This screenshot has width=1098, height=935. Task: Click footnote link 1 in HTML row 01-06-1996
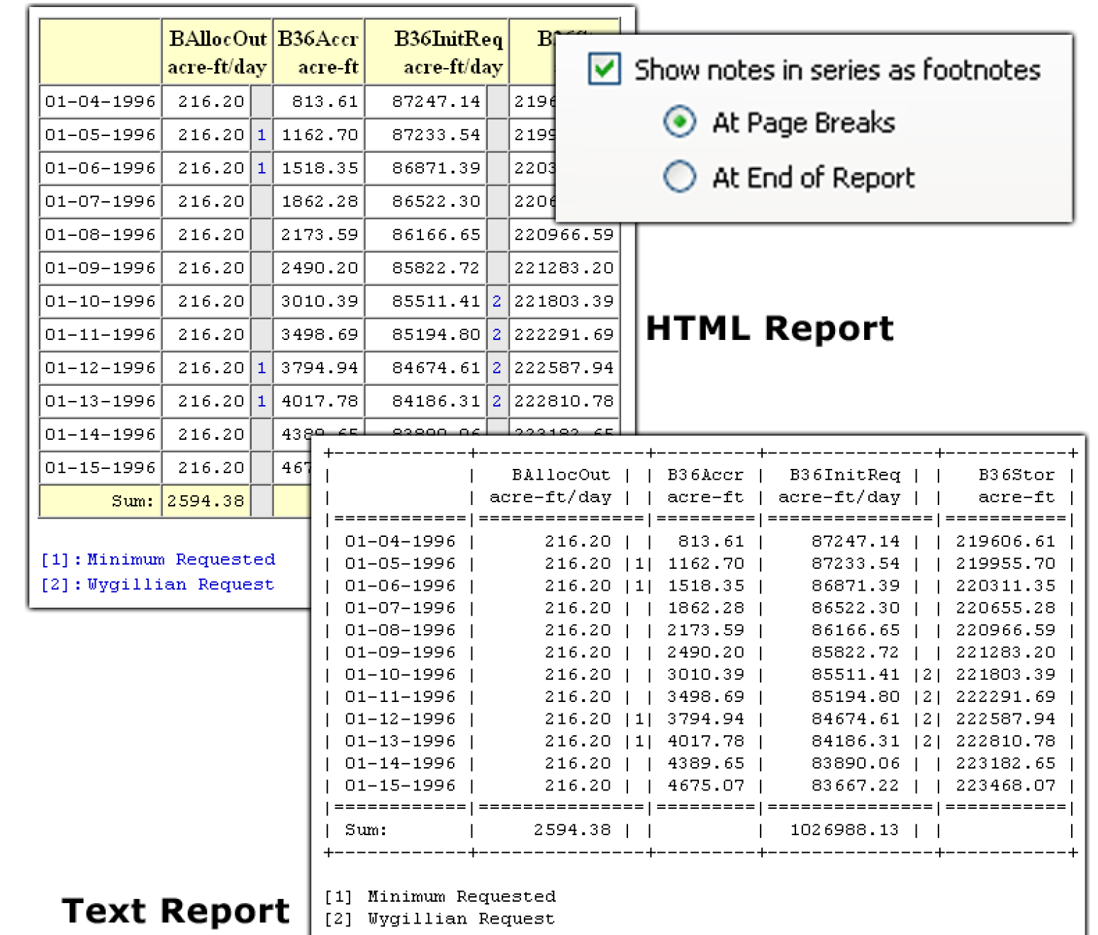(262, 168)
